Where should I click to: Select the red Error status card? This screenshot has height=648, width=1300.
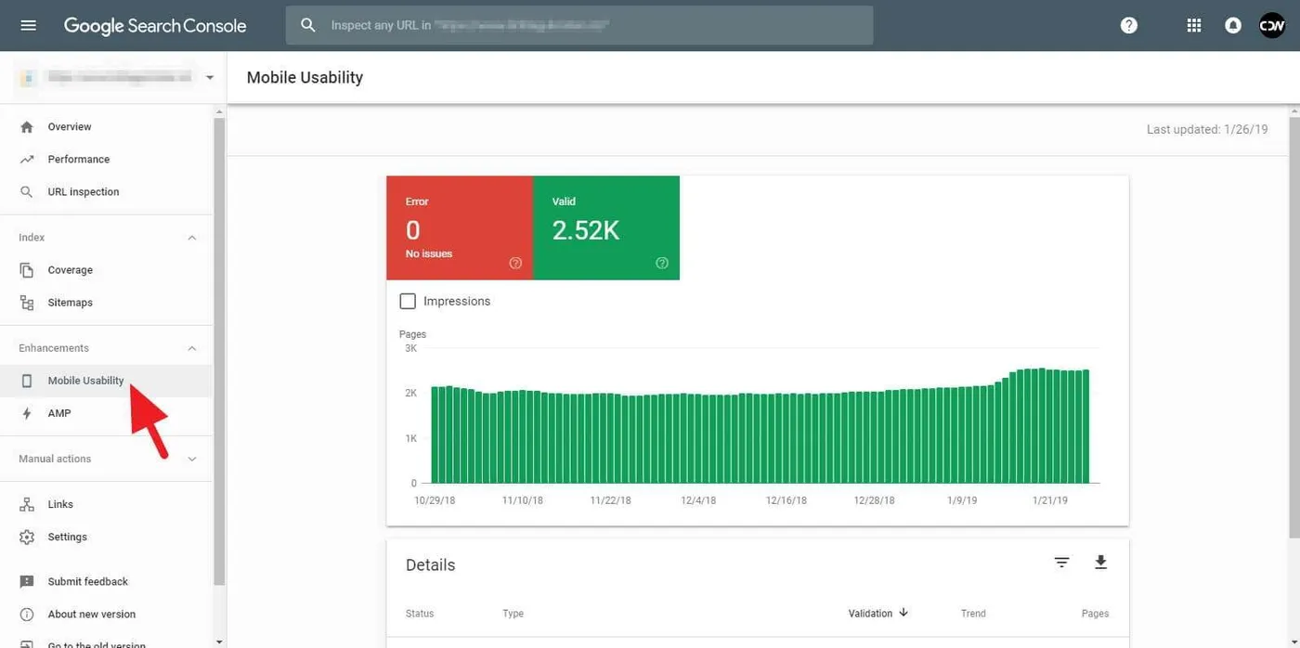point(460,227)
